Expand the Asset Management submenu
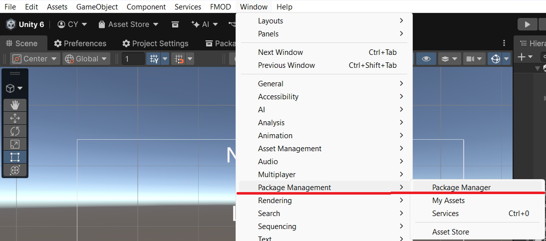This screenshot has height=241, width=546. [324, 148]
